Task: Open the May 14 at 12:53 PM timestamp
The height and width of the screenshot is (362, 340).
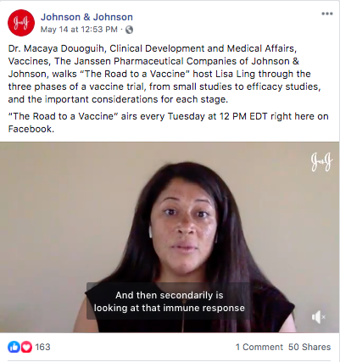Action: coord(79,30)
